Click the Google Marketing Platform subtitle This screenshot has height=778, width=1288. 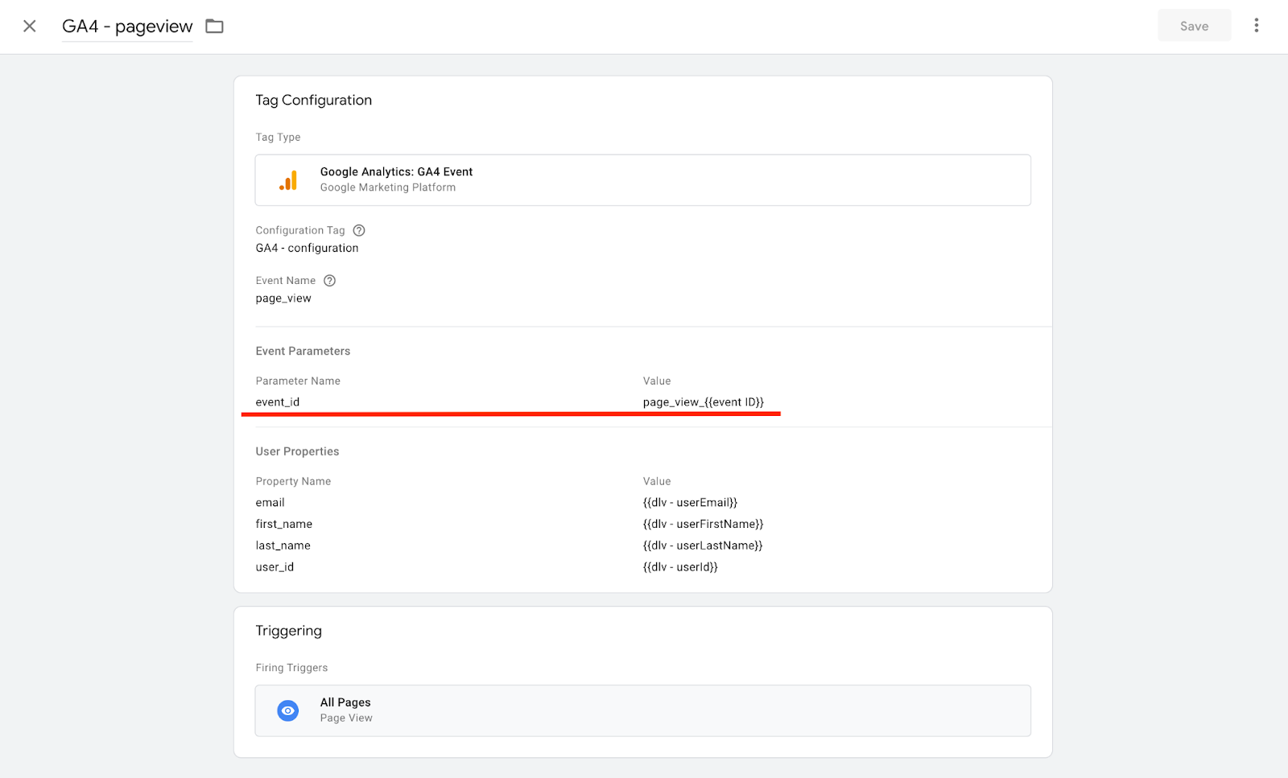coord(387,187)
